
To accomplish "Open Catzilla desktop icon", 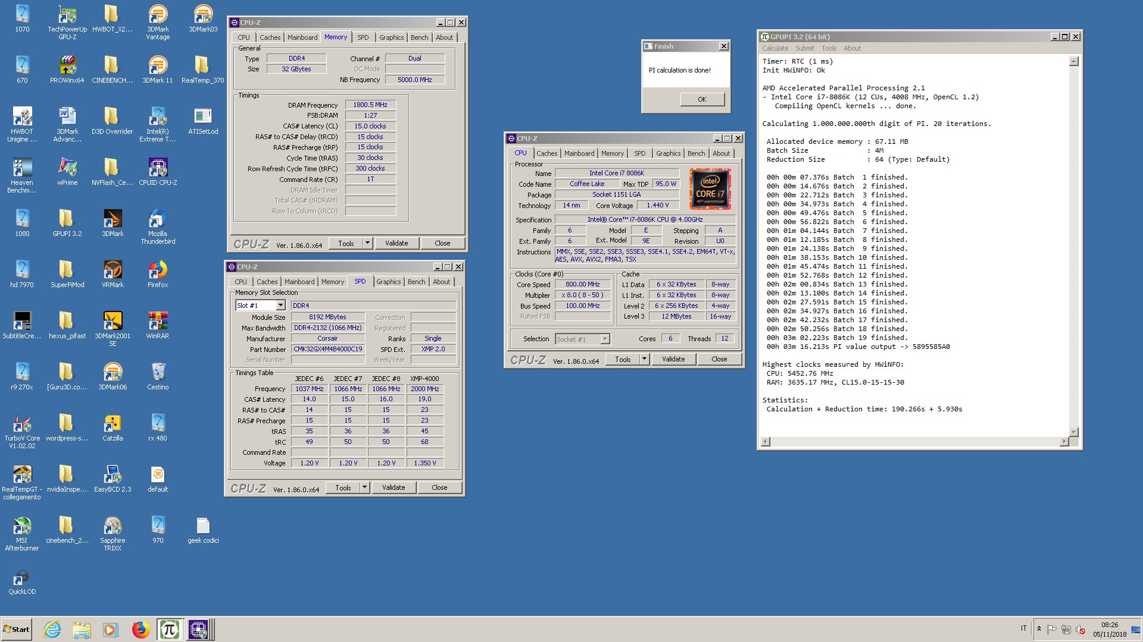I will tap(113, 428).
